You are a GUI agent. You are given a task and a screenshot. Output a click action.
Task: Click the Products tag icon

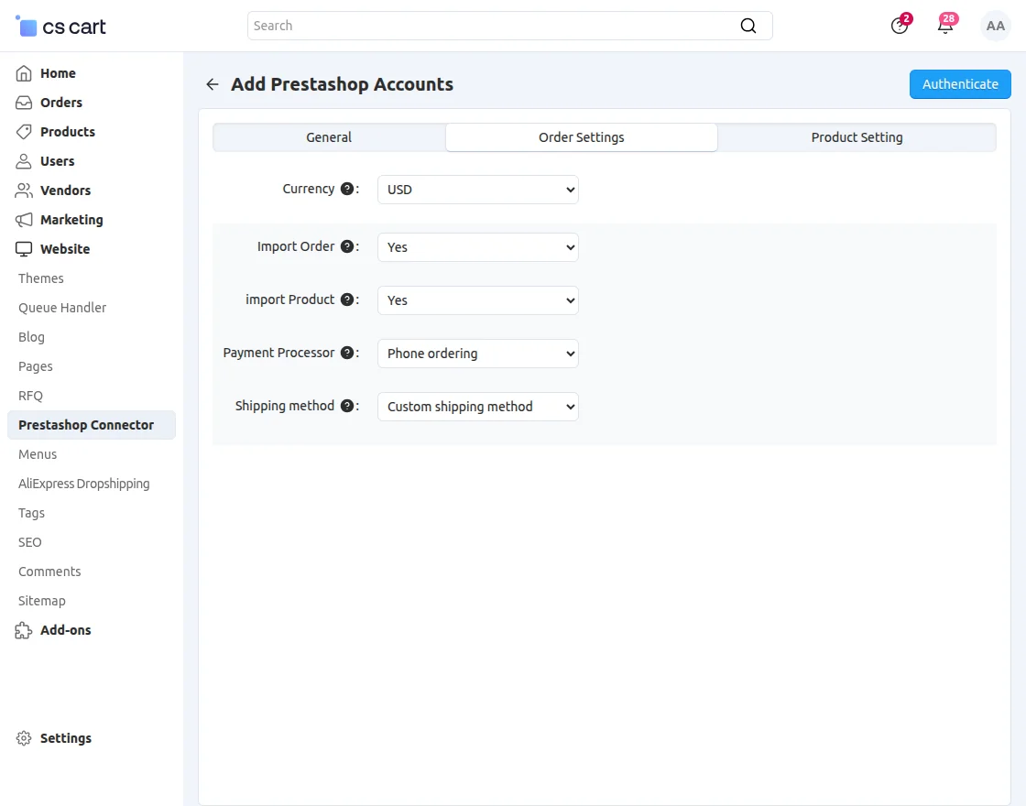coord(22,132)
